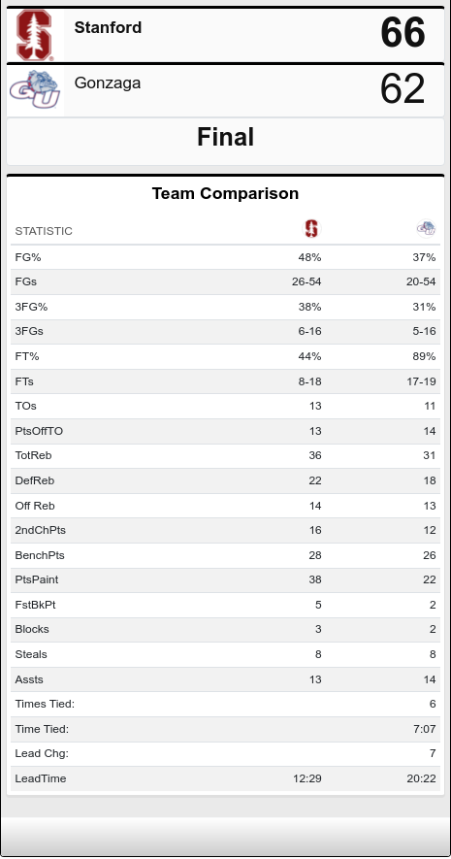Select the 3FGs statistic row
The image size is (451, 859).
pyautogui.click(x=225, y=331)
